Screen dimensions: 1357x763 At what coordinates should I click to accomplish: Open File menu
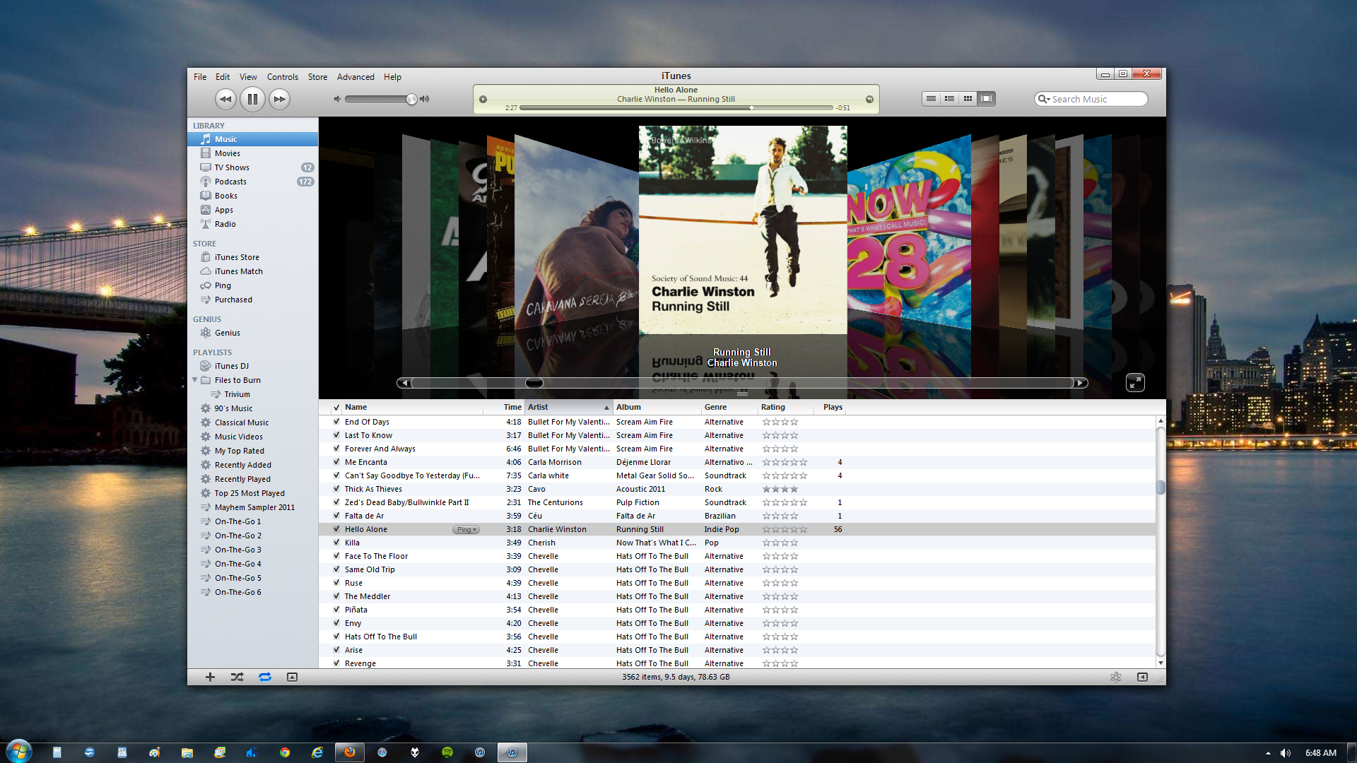pos(200,77)
